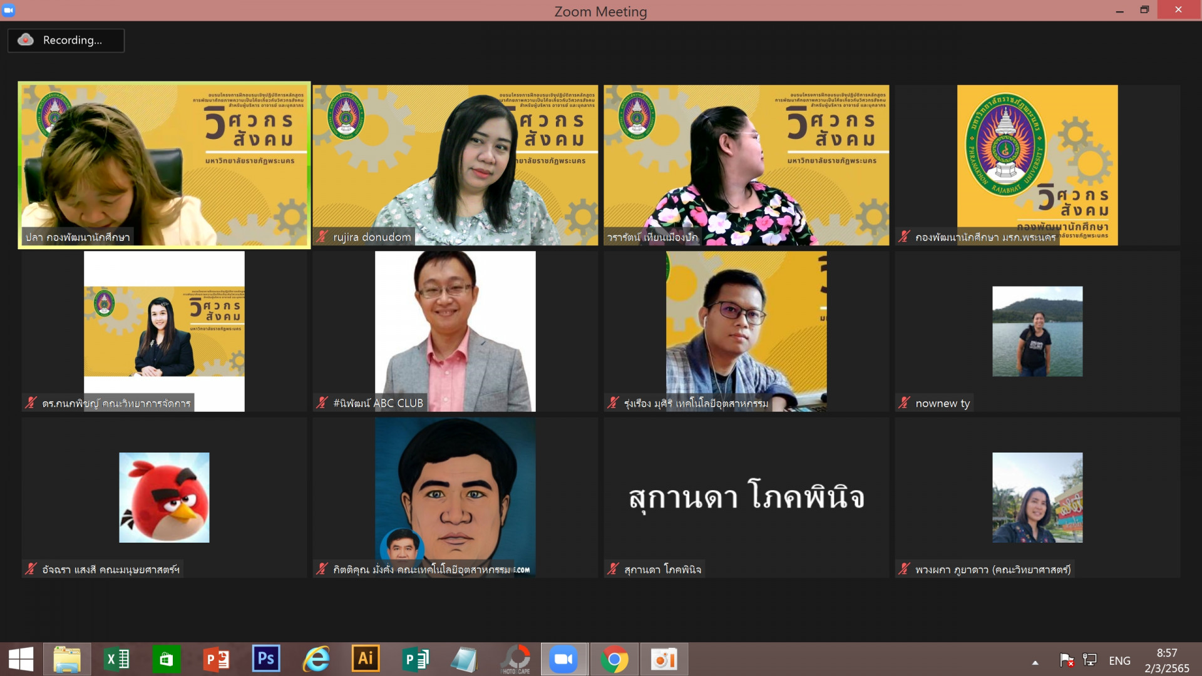
Task: Open Internet Explorer from taskbar
Action: click(316, 659)
